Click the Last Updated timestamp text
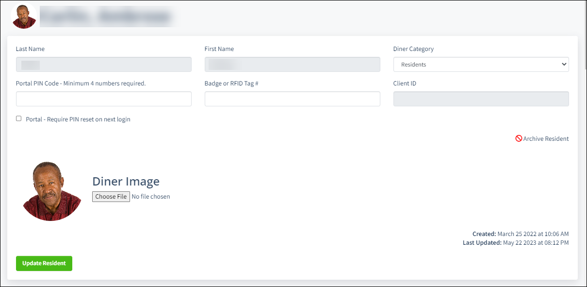Screen dimensions: 587x287 click(x=516, y=242)
